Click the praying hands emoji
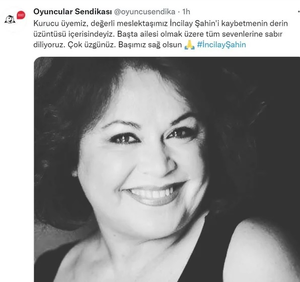This screenshot has width=300, height=282. click(x=189, y=45)
